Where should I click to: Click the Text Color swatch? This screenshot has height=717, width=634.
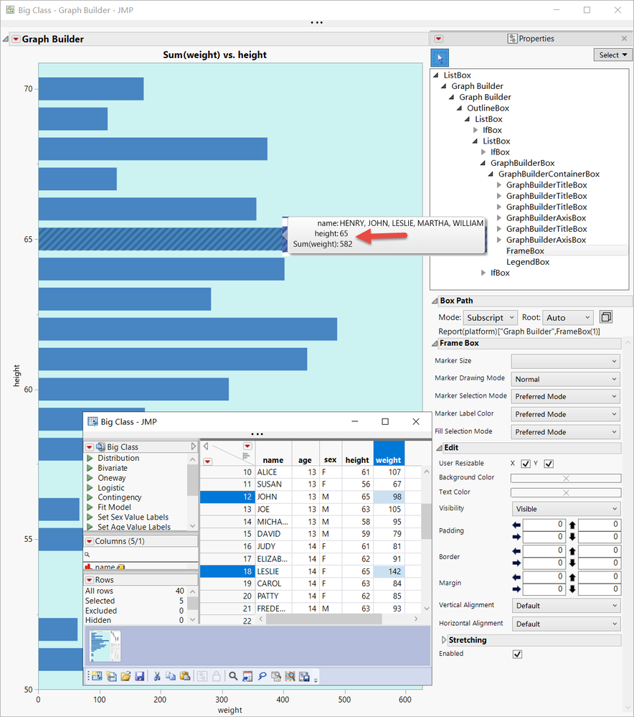pyautogui.click(x=566, y=492)
